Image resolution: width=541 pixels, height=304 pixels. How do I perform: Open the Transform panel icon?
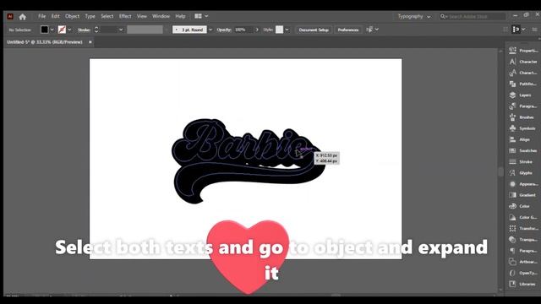coord(513,228)
